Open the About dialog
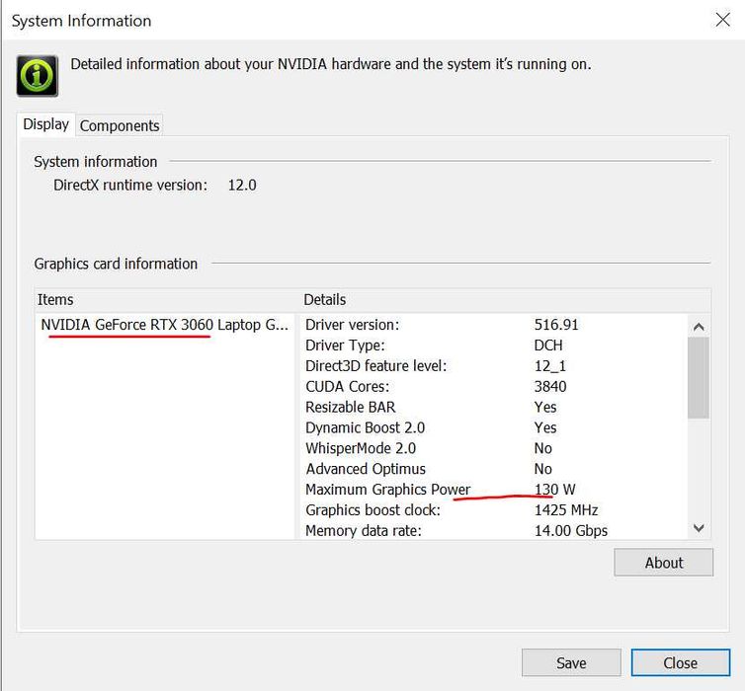 pos(663,563)
